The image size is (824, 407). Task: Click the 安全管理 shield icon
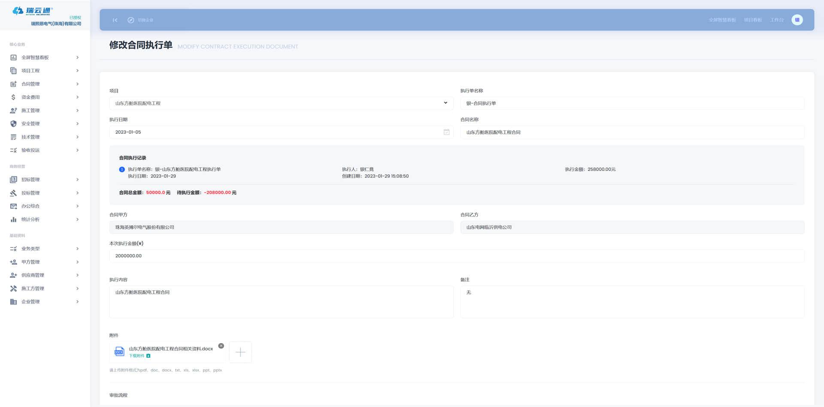coord(14,124)
